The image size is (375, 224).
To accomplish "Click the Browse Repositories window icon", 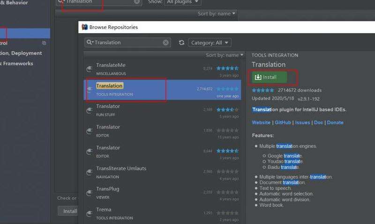I will [84, 27].
